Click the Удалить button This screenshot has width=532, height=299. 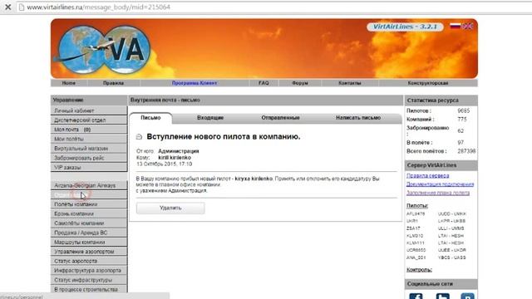click(x=170, y=208)
